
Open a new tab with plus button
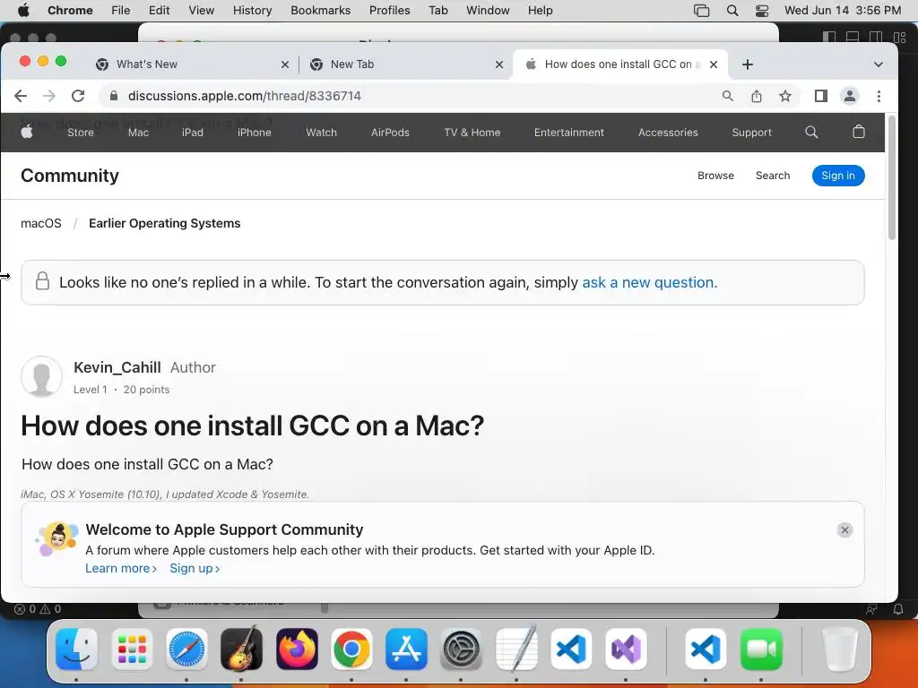point(747,64)
